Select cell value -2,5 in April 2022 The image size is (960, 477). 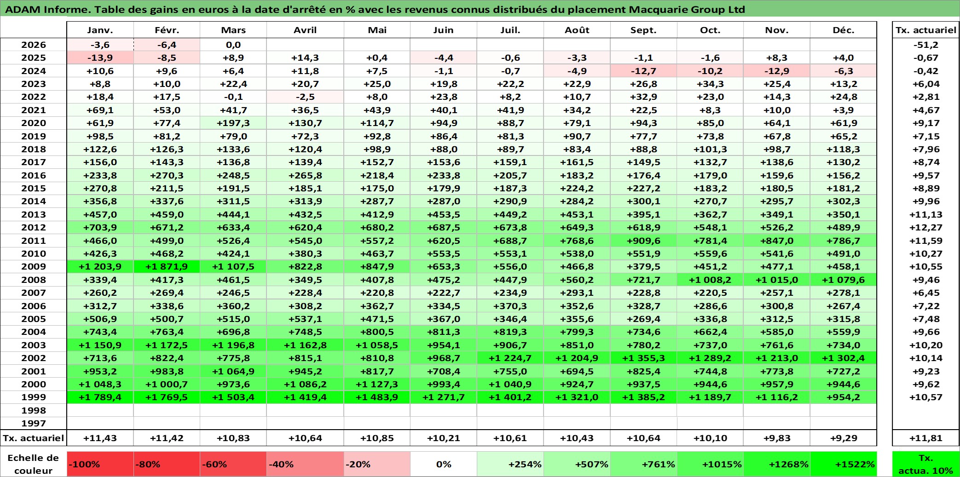click(x=305, y=97)
